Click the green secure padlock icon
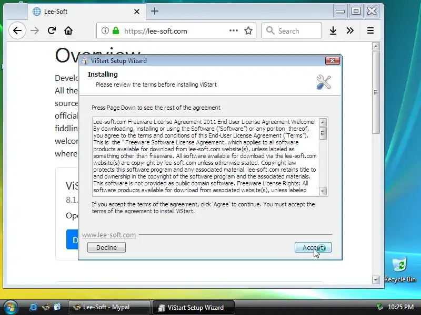Image resolution: width=421 pixels, height=315 pixels. (x=116, y=30)
